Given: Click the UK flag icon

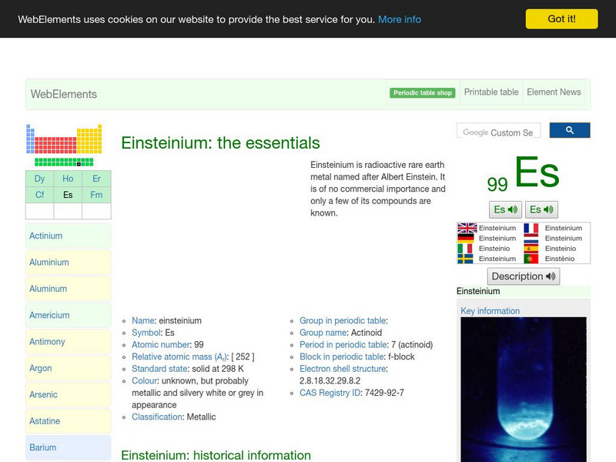Looking at the screenshot, I should (x=467, y=228).
